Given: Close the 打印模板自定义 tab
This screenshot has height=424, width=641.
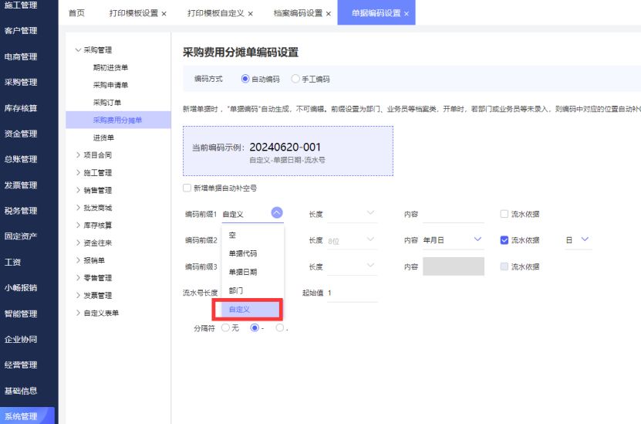Looking at the screenshot, I should tap(250, 14).
